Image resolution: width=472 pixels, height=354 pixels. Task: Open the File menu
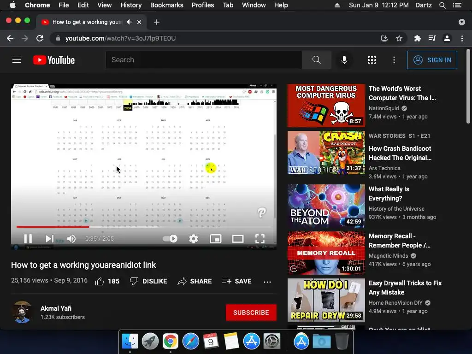[64, 5]
